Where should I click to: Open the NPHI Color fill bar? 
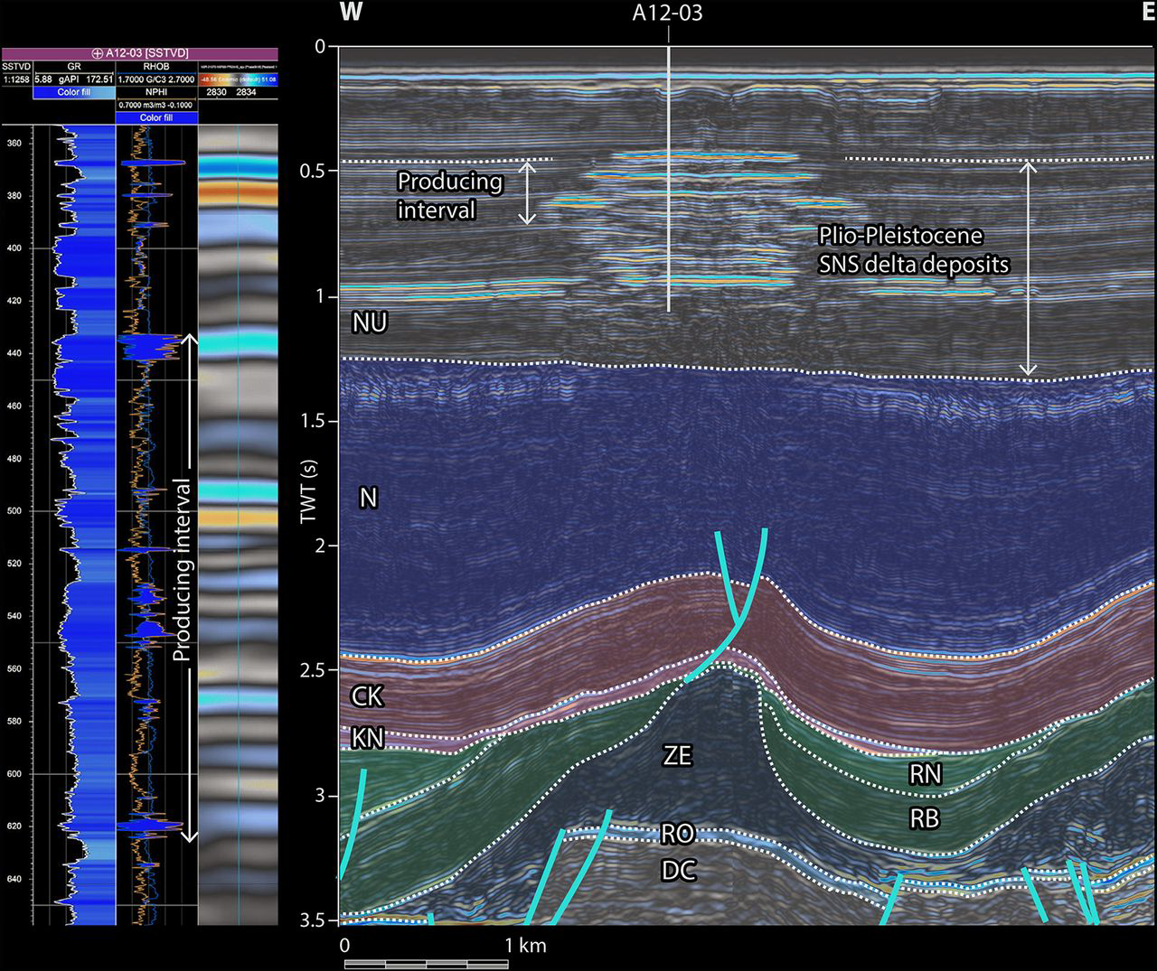click(x=156, y=117)
